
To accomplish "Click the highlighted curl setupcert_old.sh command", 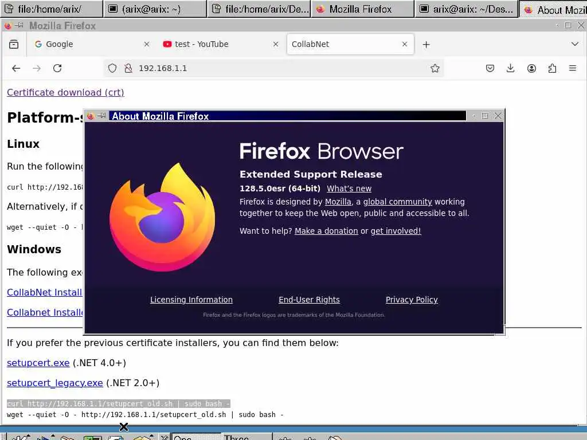I will pyautogui.click(x=118, y=404).
